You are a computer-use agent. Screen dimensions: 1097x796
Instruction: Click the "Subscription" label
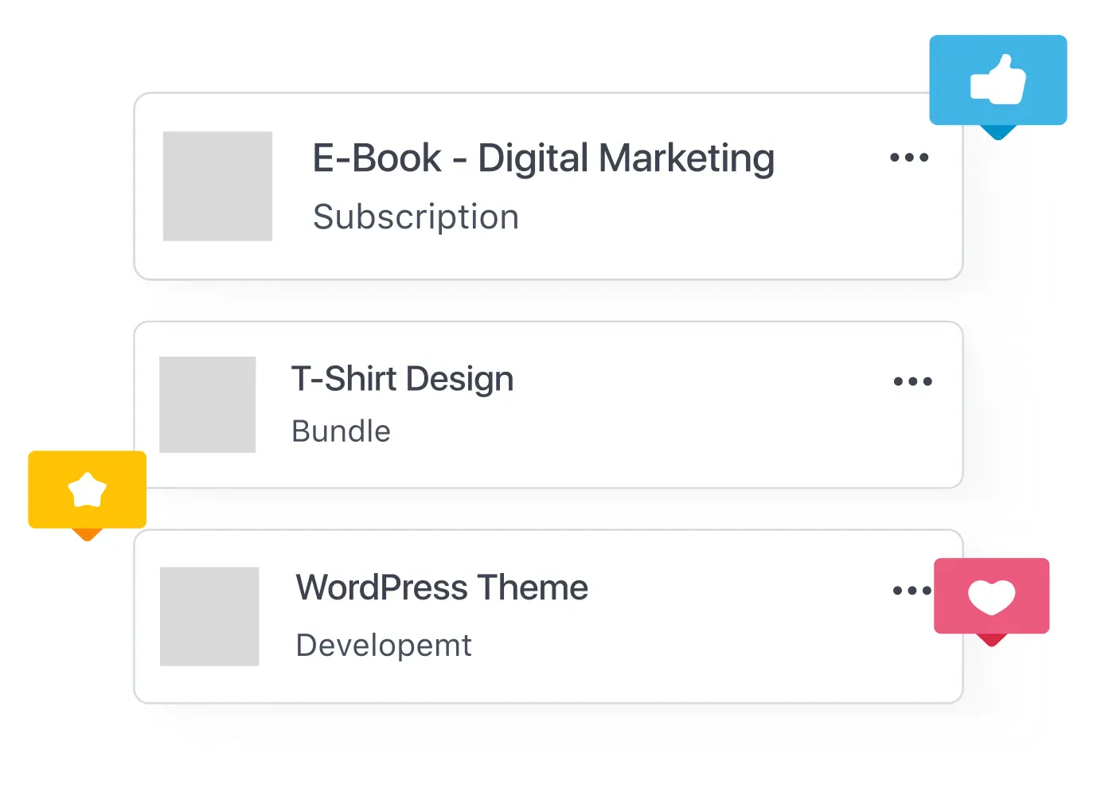coord(416,217)
